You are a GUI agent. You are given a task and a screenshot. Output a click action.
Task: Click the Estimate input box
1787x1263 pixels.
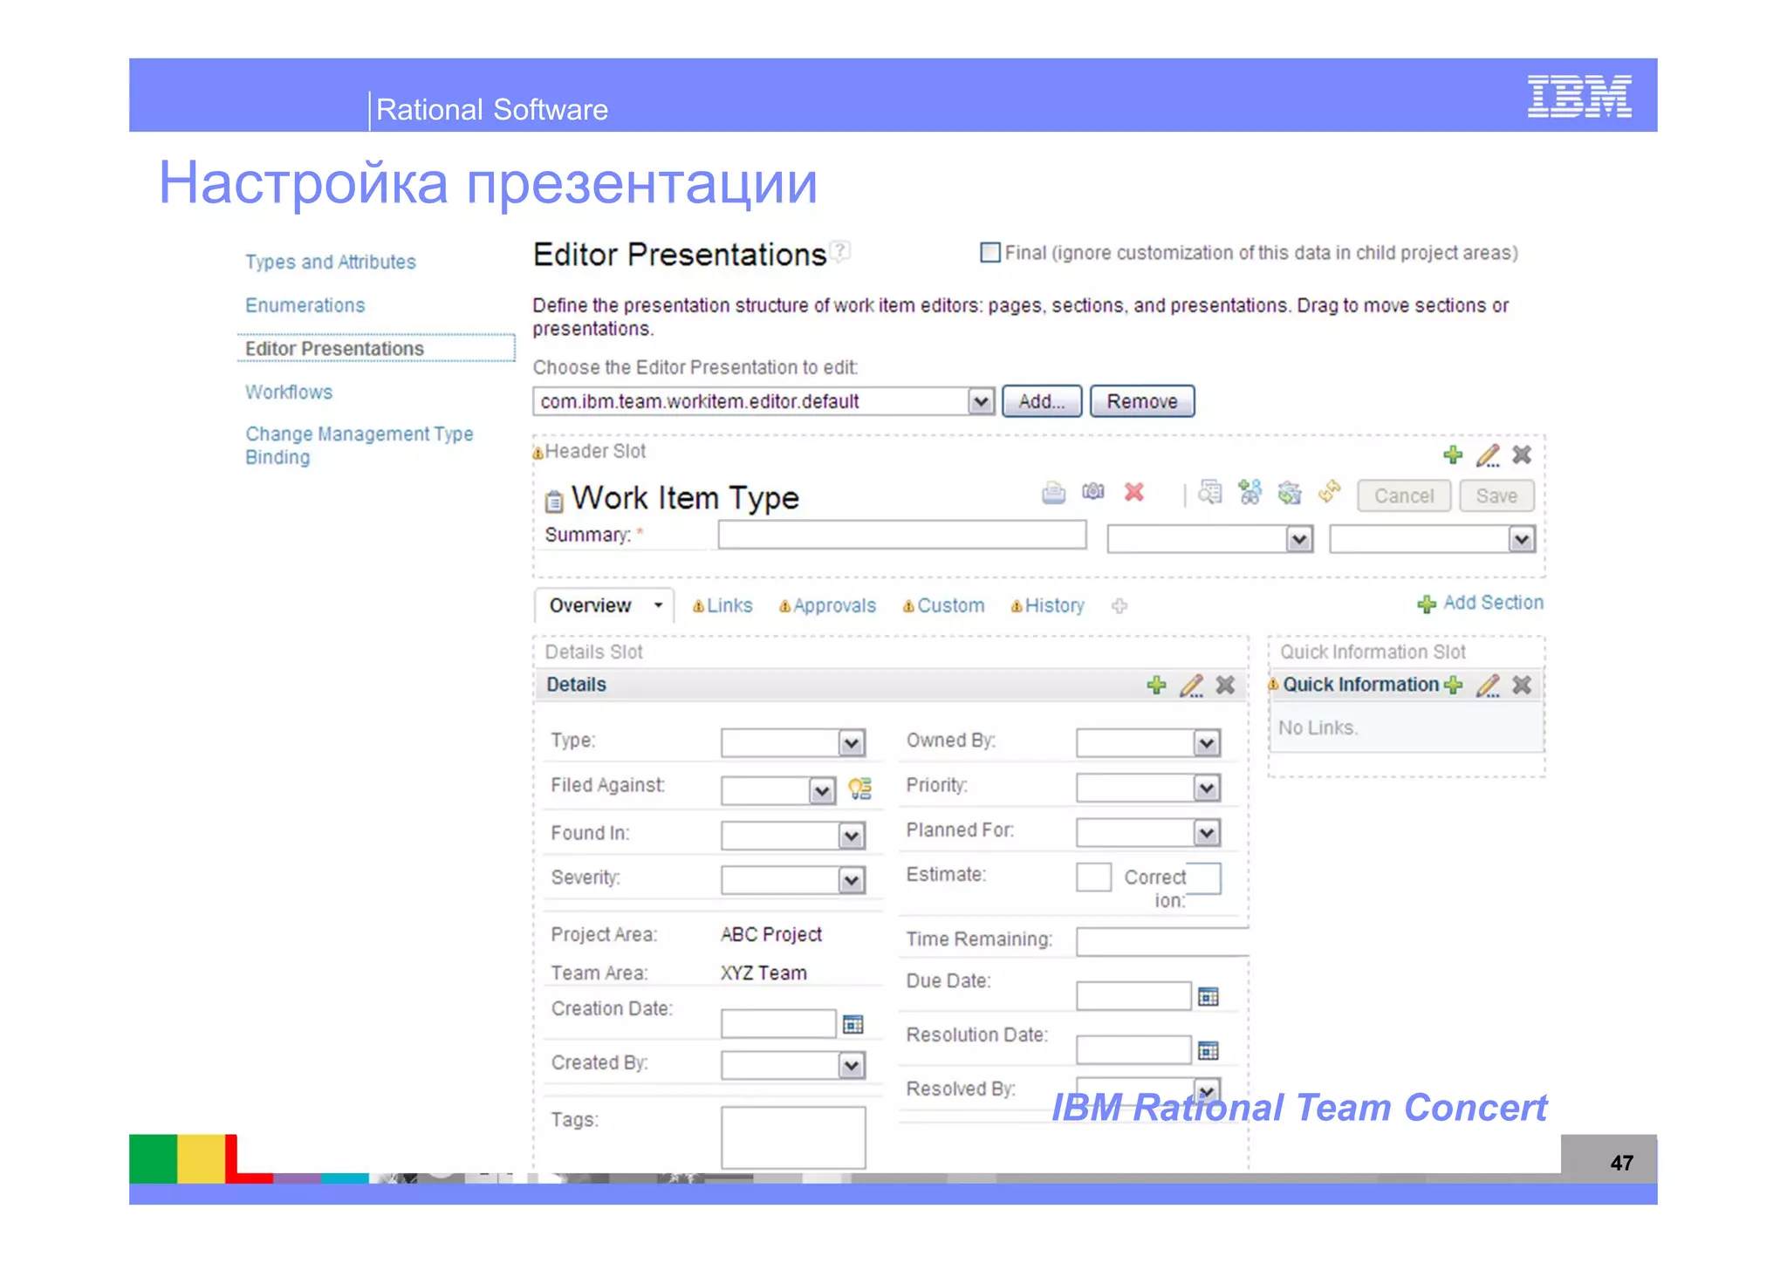[x=1093, y=877]
